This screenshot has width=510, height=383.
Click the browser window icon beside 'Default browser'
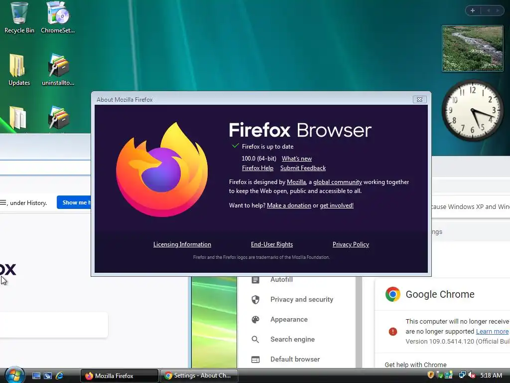click(255, 360)
